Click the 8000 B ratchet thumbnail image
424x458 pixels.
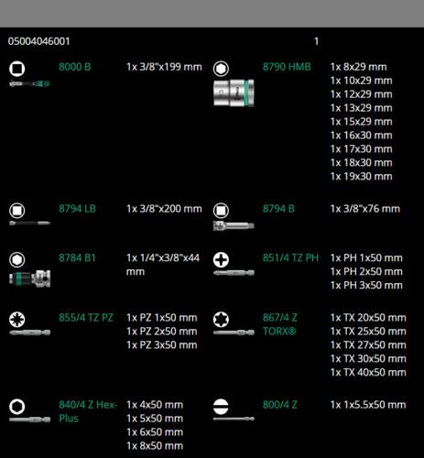(29, 83)
